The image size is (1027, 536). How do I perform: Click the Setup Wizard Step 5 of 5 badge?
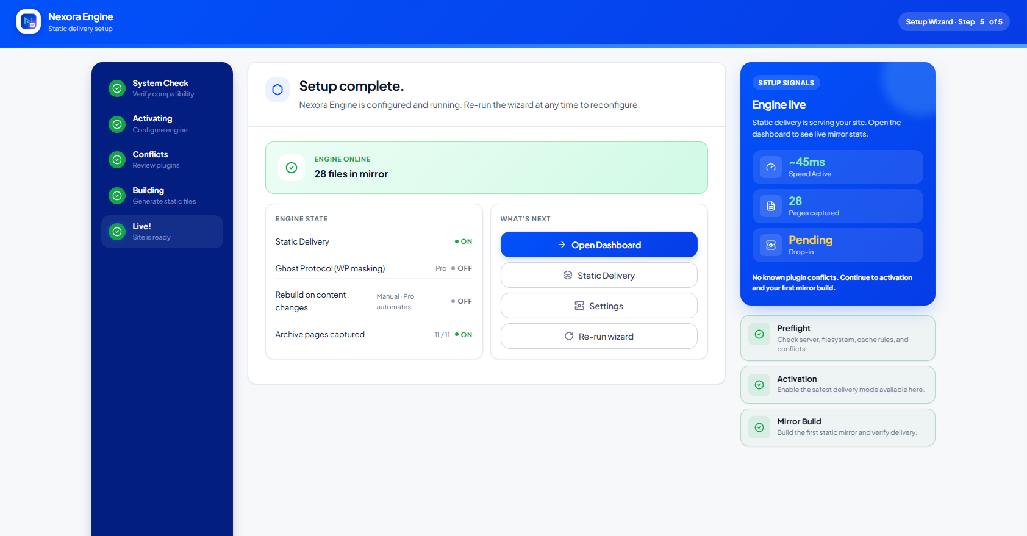tap(954, 22)
